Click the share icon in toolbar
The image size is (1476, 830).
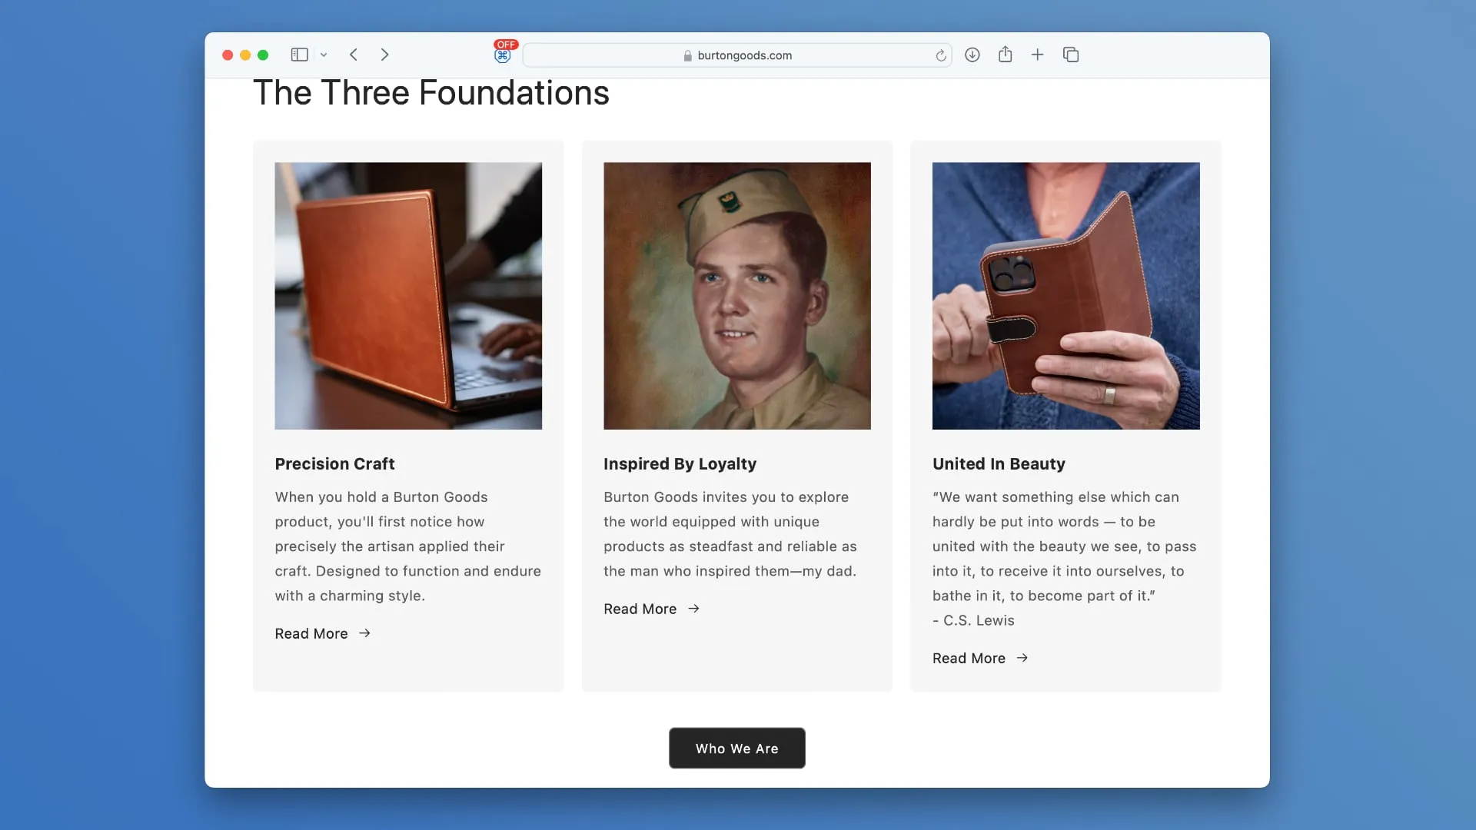[x=1005, y=55]
